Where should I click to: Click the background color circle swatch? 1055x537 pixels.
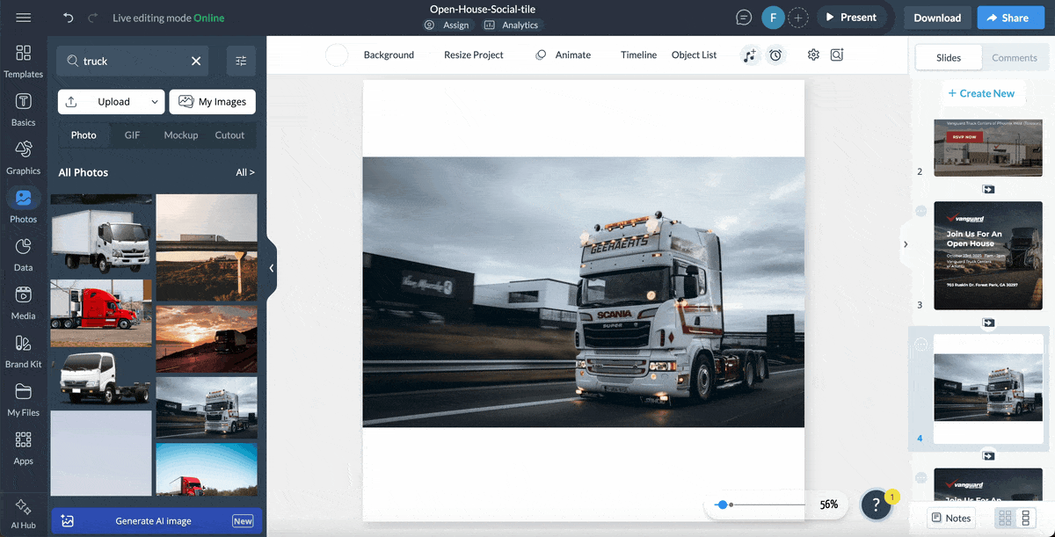337,55
